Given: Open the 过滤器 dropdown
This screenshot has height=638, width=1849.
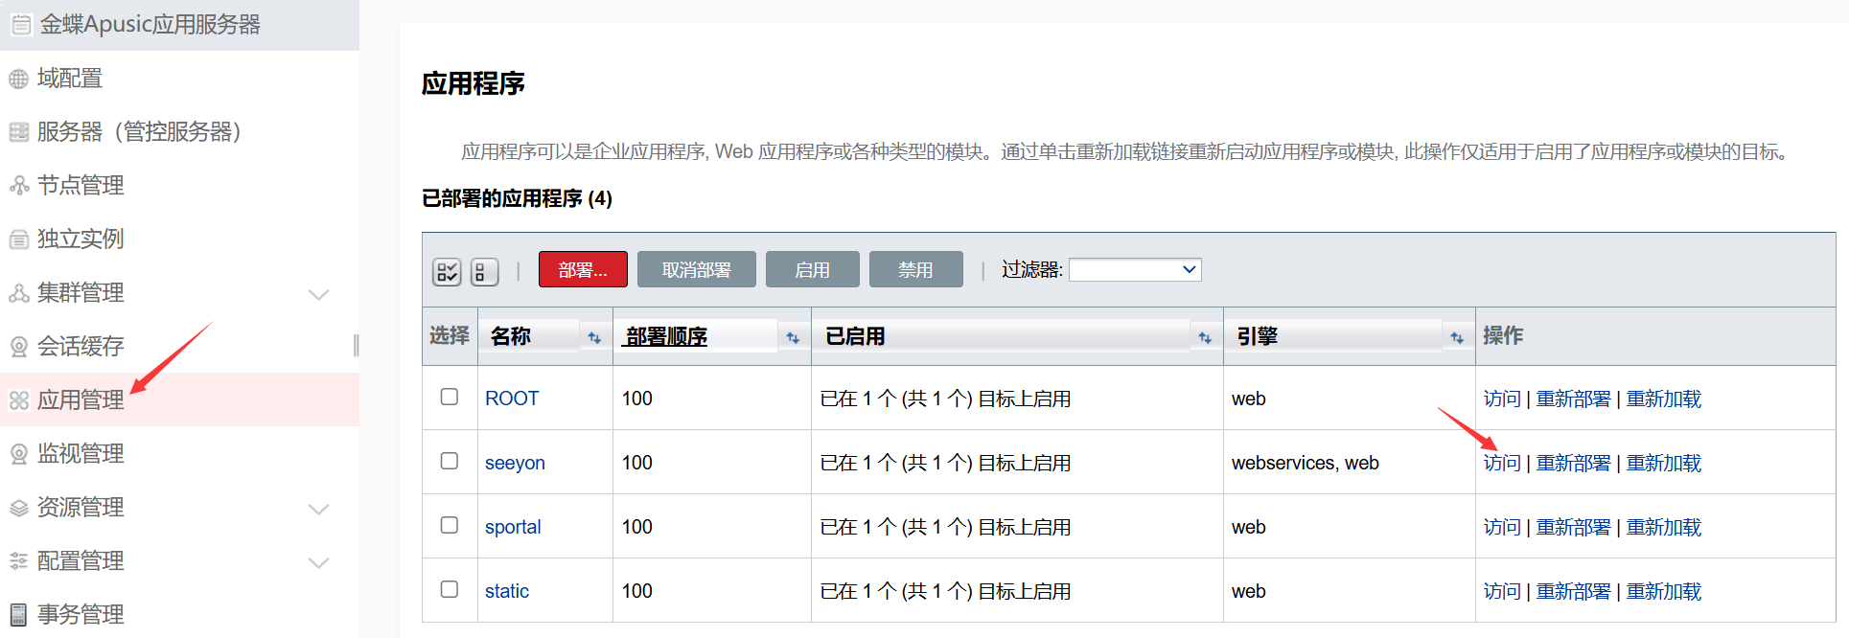Looking at the screenshot, I should pyautogui.click(x=1135, y=270).
